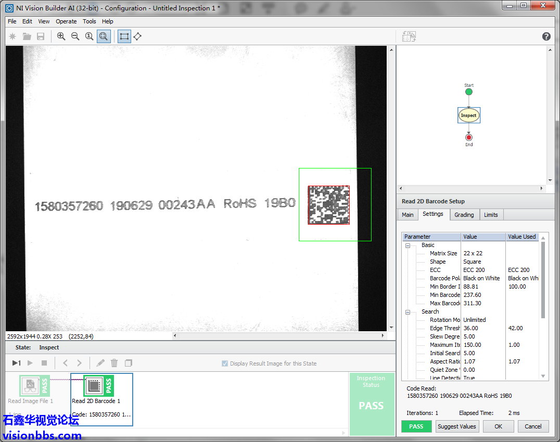Click the New Inspection star icon
The height and width of the screenshot is (442, 560).
pos(12,36)
